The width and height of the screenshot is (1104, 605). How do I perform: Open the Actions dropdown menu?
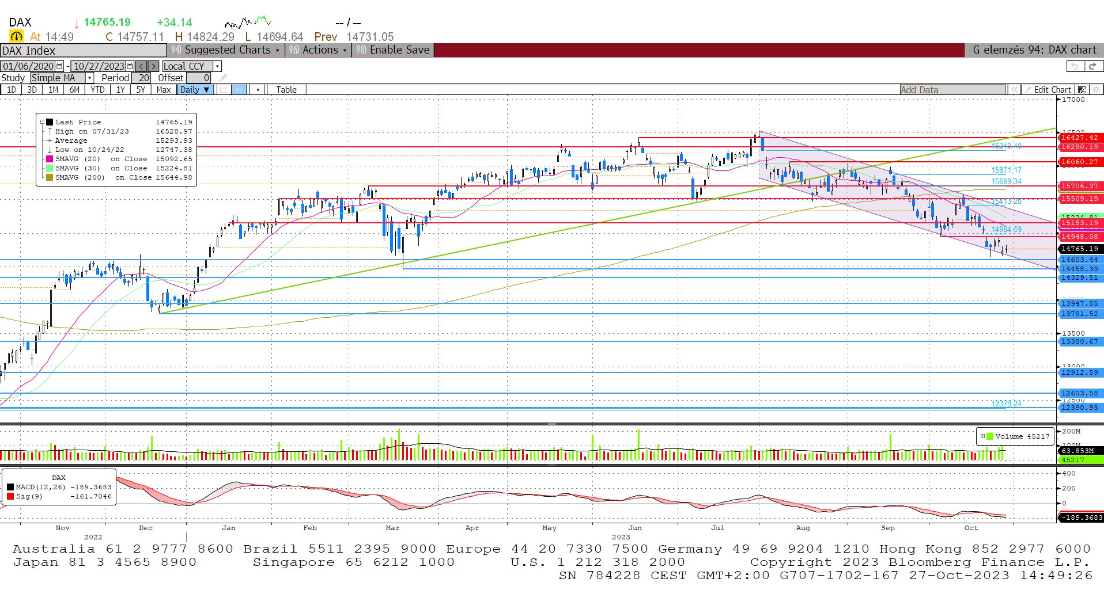tap(319, 50)
